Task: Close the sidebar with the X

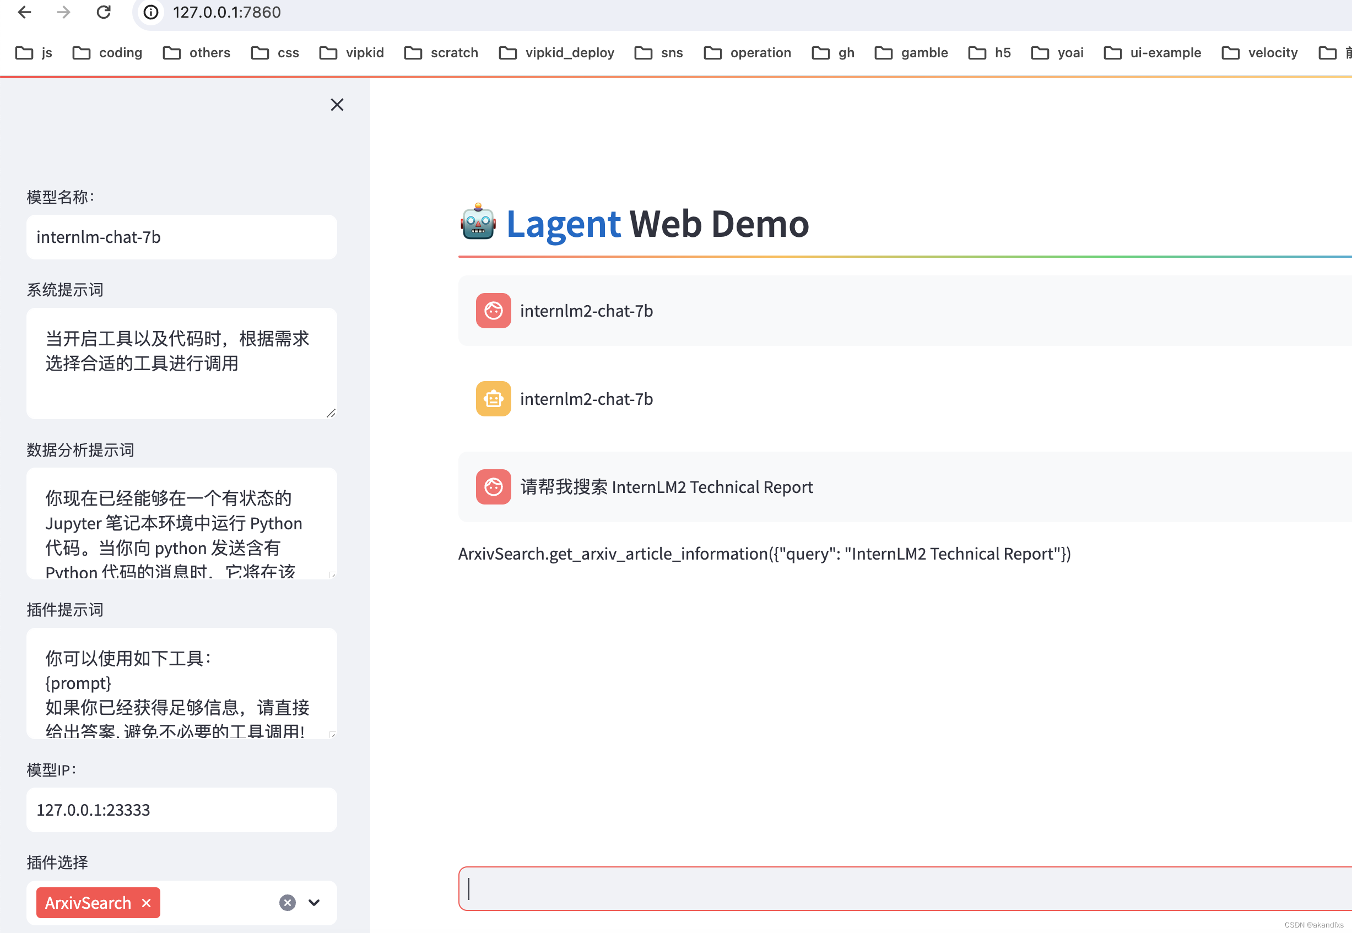Action: click(337, 105)
